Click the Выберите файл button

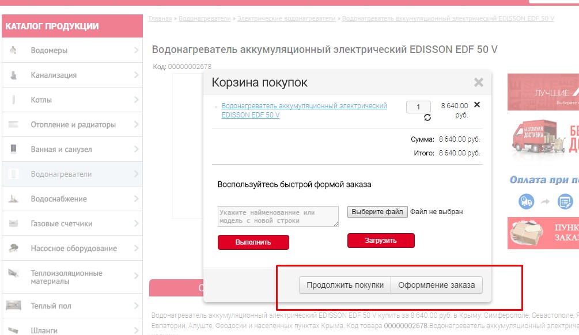pos(377,212)
